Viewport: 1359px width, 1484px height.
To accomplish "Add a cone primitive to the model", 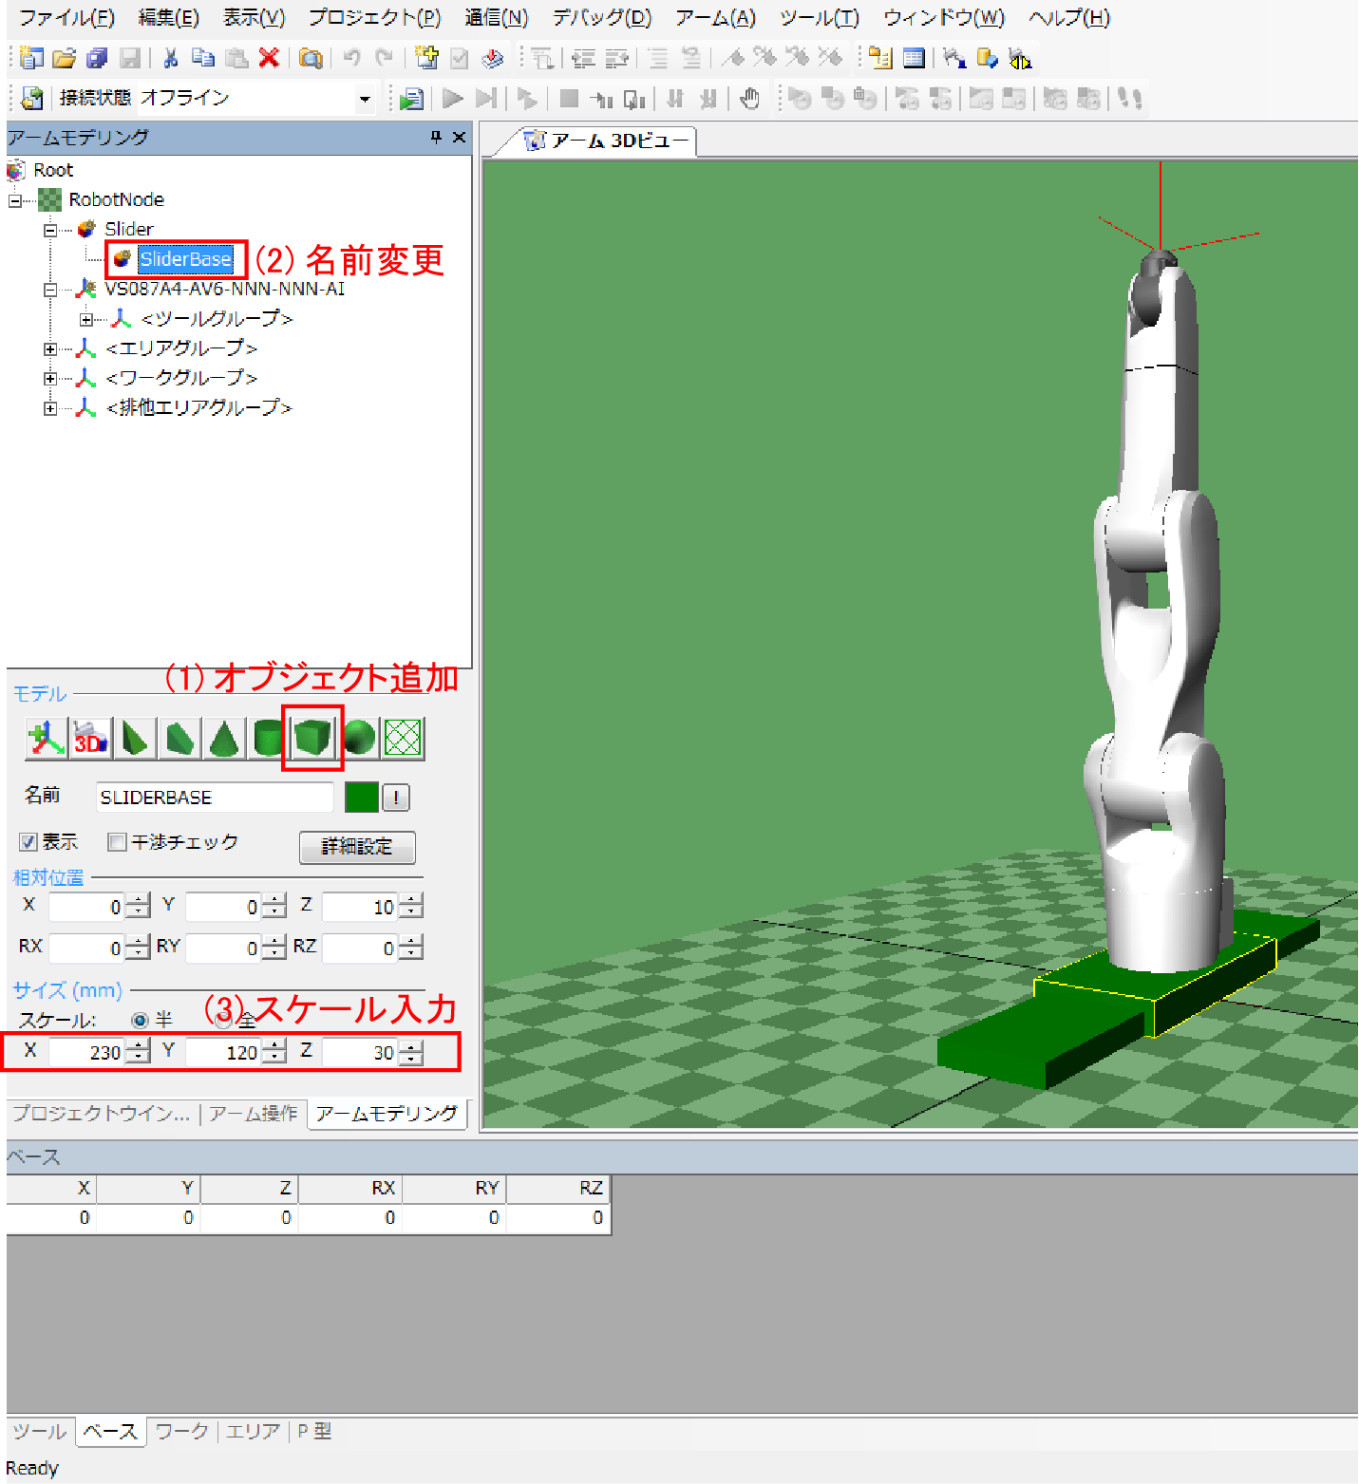I will click(x=224, y=738).
